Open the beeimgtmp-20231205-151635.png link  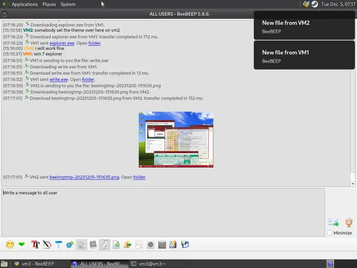coord(84,177)
